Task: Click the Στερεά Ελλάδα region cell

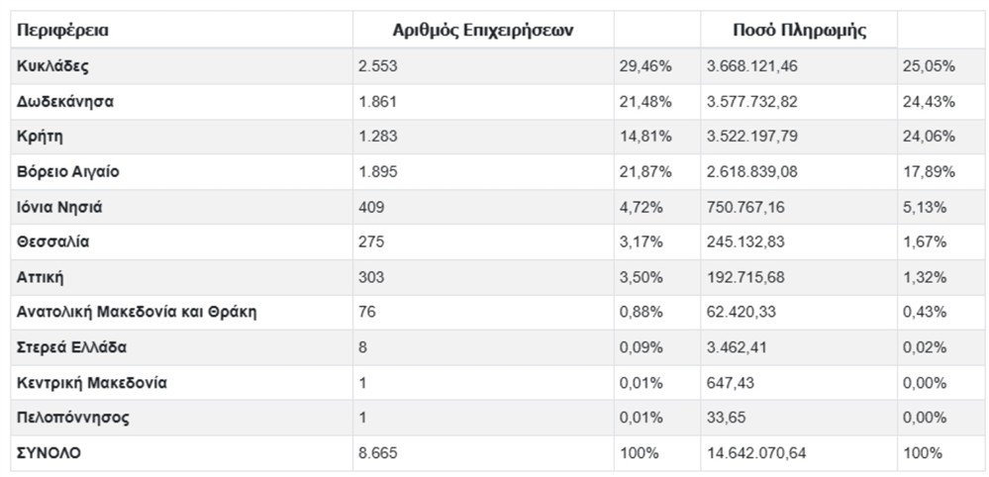Action: [x=71, y=347]
